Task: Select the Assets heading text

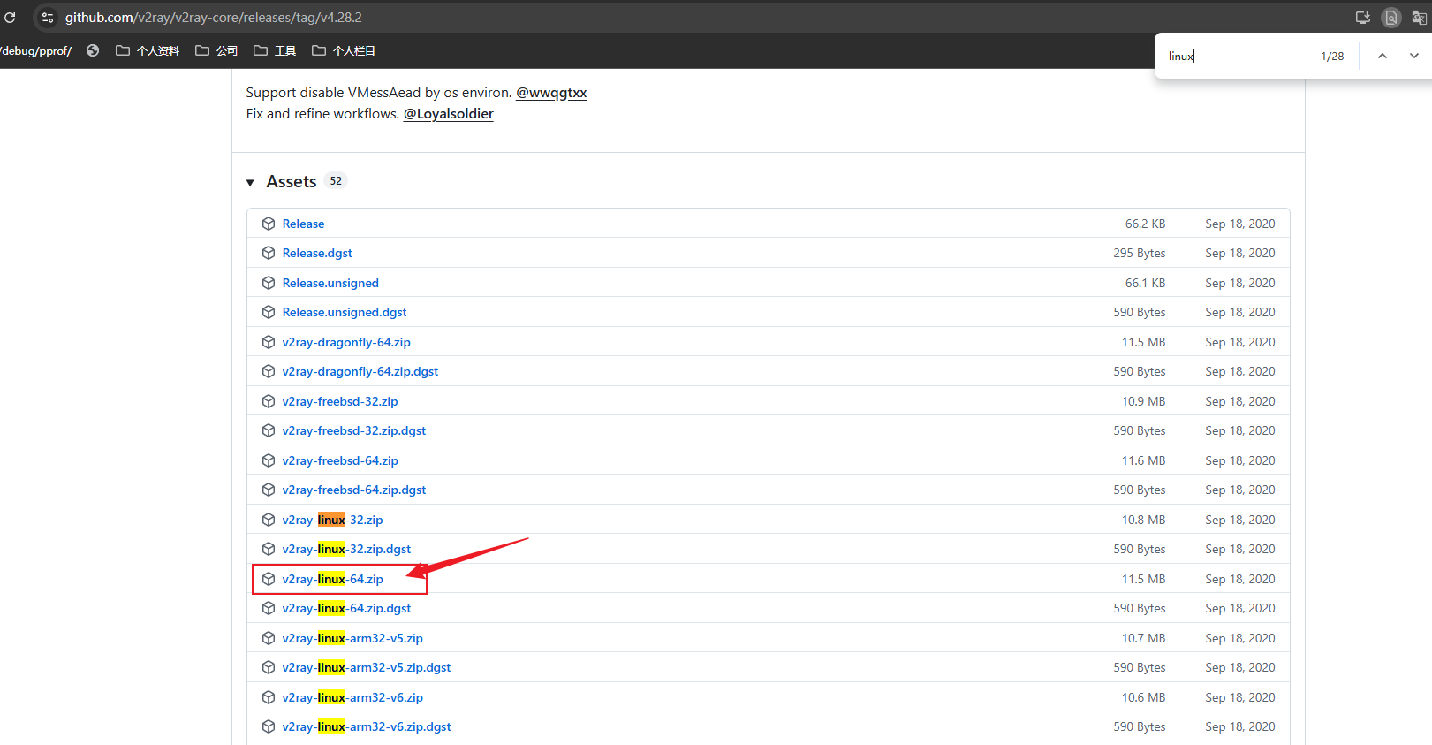Action: tap(292, 181)
